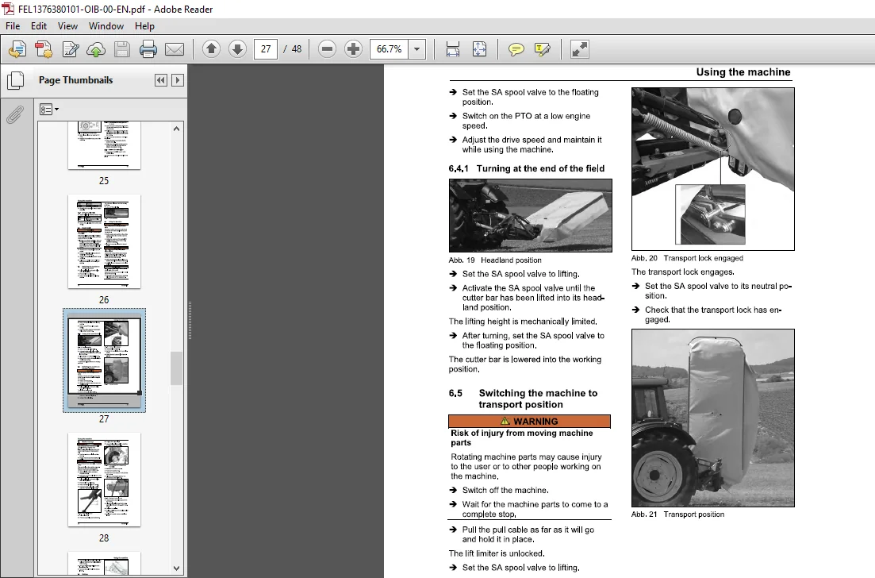Click the thumbnails scrollbar down arrow

pos(176,568)
